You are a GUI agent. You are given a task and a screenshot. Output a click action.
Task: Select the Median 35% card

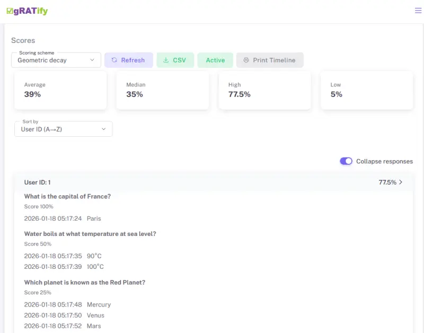click(162, 90)
